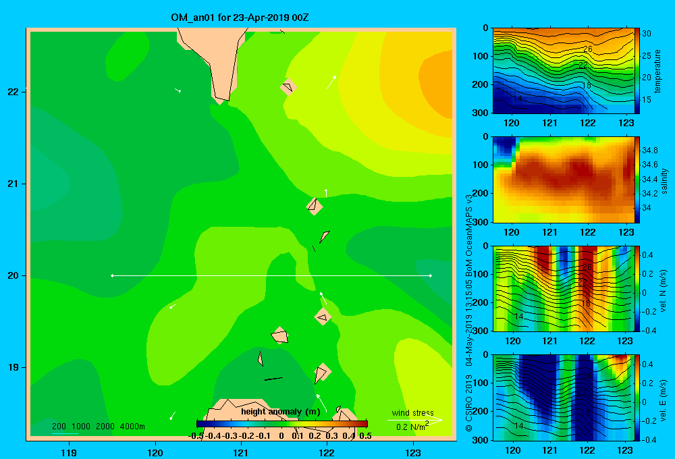Click the vertical CSIRO BoM OceanMAPS v3 credit text

coord(469,313)
